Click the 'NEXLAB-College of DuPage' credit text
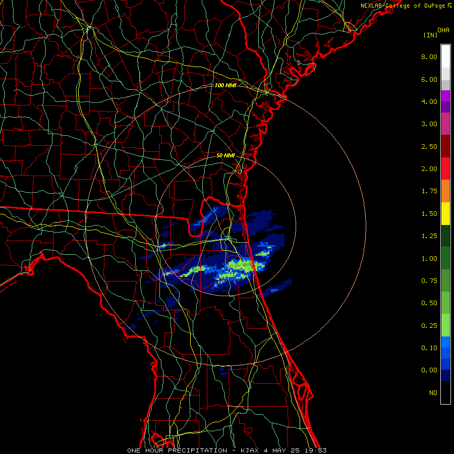Screen dimensions: 454x454 [x=403, y=6]
